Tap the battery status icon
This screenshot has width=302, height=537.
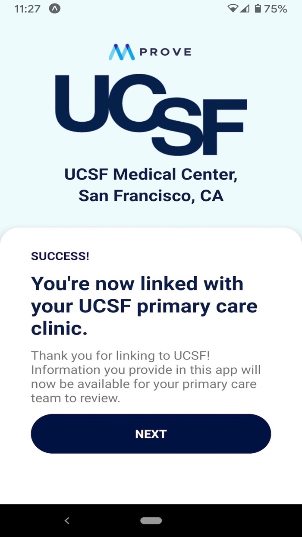point(258,9)
